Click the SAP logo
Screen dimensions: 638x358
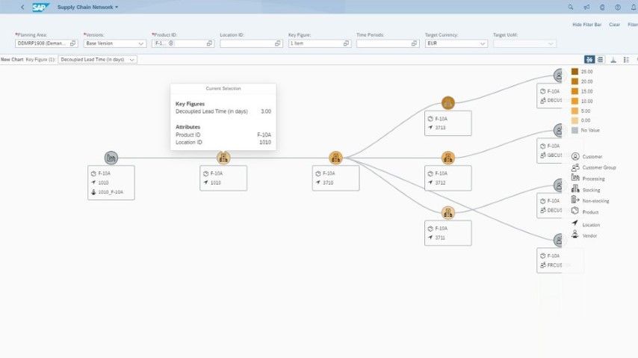(40, 7)
